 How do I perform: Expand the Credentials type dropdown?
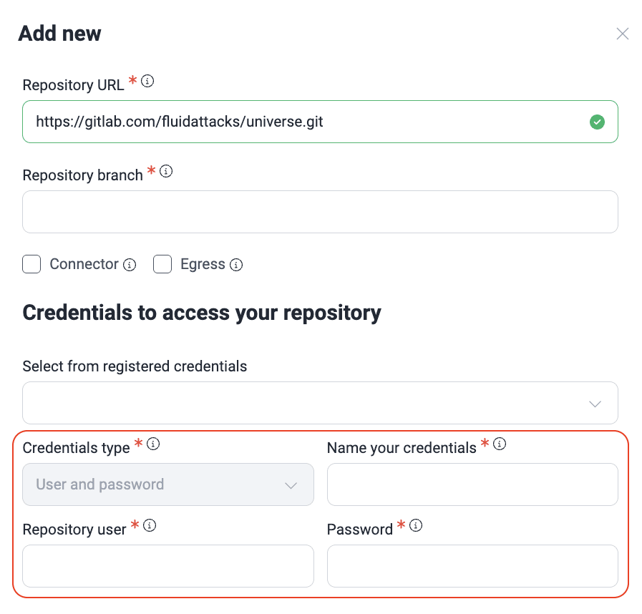168,484
